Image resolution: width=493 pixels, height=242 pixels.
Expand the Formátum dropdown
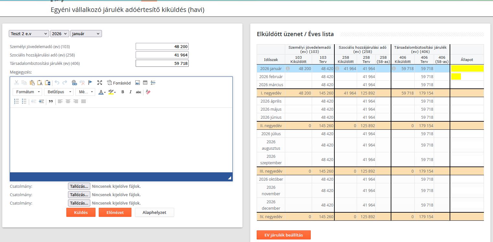pyautogui.click(x=27, y=92)
